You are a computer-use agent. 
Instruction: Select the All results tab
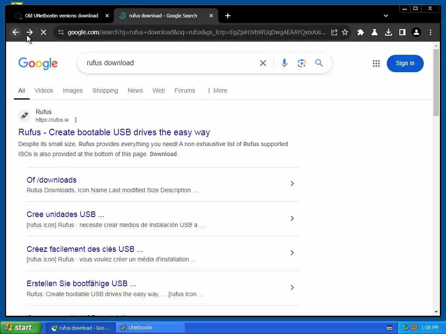pos(22,90)
